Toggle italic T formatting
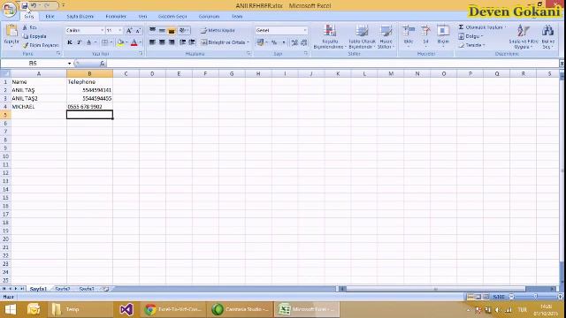The height and width of the screenshot is (318, 566). pyautogui.click(x=79, y=42)
